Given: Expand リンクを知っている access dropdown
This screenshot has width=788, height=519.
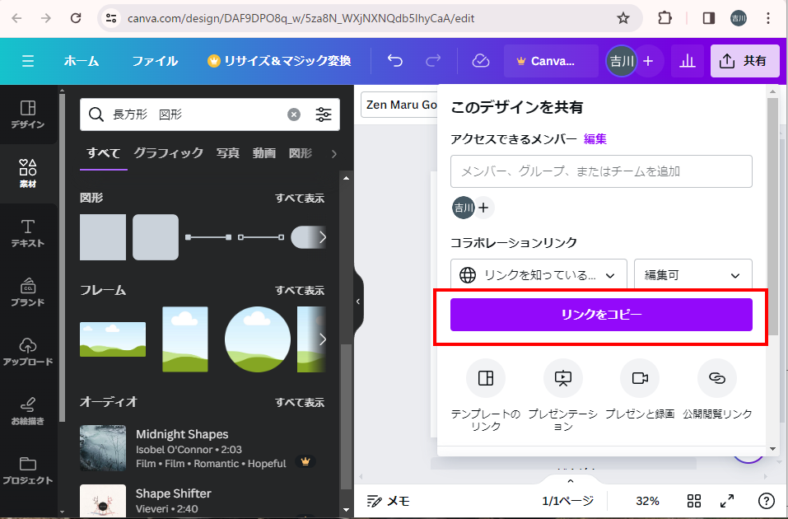Looking at the screenshot, I should [539, 275].
